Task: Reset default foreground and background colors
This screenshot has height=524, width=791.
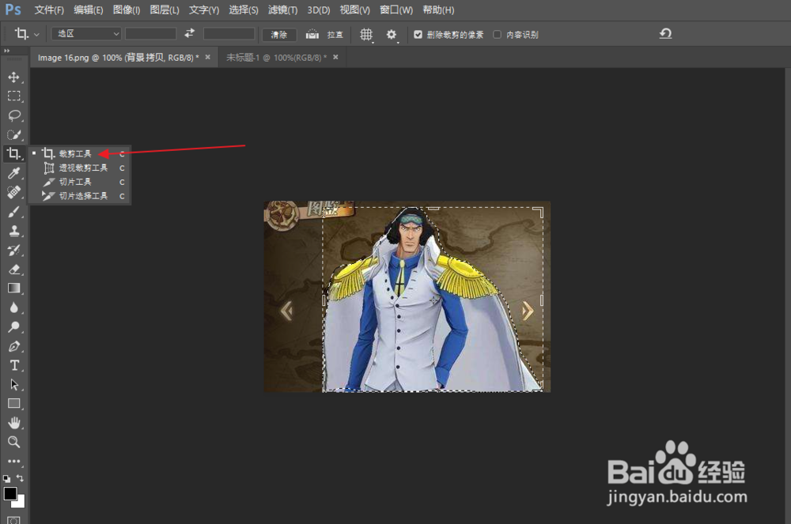Action: (6, 479)
